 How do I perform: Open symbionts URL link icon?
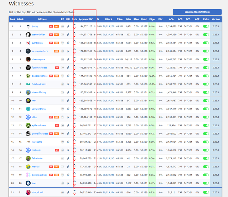click(x=68, y=43)
